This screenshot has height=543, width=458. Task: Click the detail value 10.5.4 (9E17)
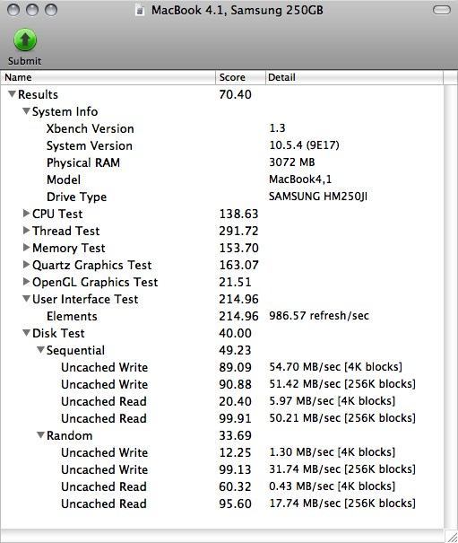click(304, 145)
